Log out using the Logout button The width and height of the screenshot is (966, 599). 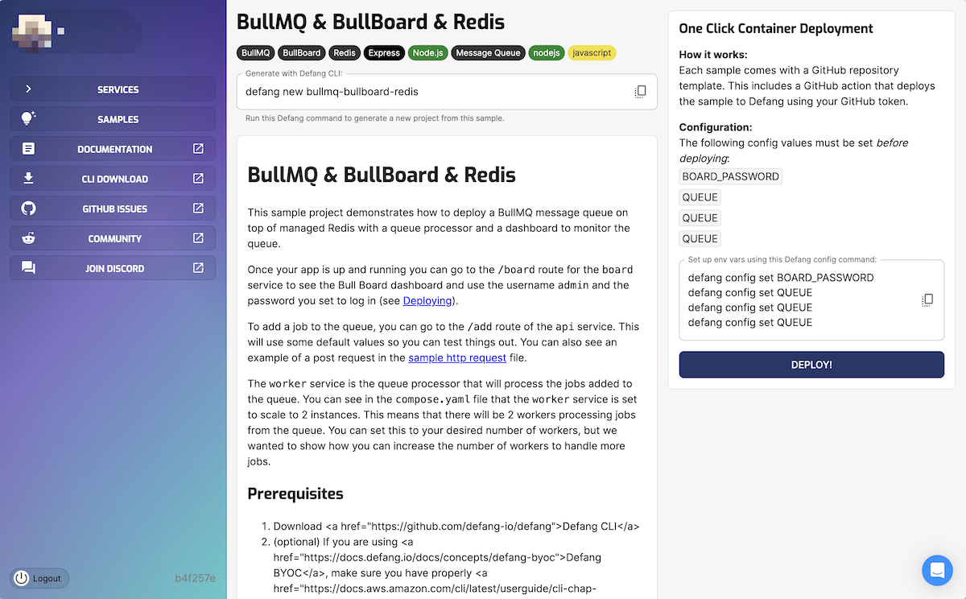(x=39, y=578)
